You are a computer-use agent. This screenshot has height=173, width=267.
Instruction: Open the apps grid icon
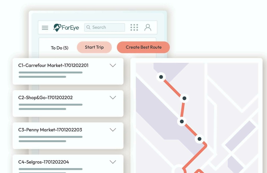click(134, 27)
